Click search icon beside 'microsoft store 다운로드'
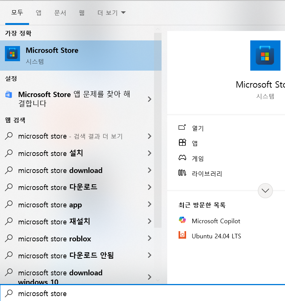 tap(9, 187)
